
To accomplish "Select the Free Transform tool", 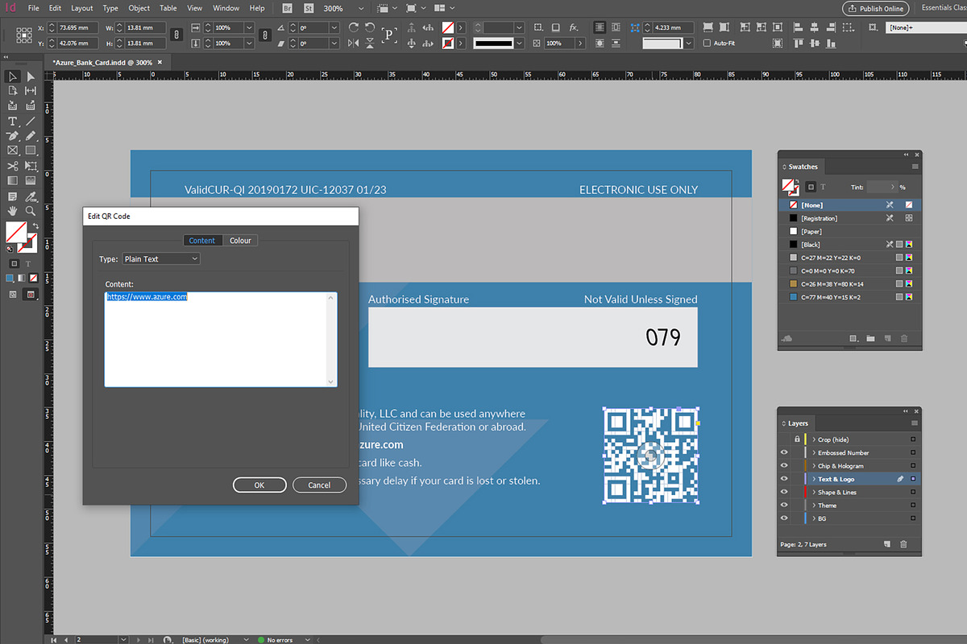I will (31, 166).
